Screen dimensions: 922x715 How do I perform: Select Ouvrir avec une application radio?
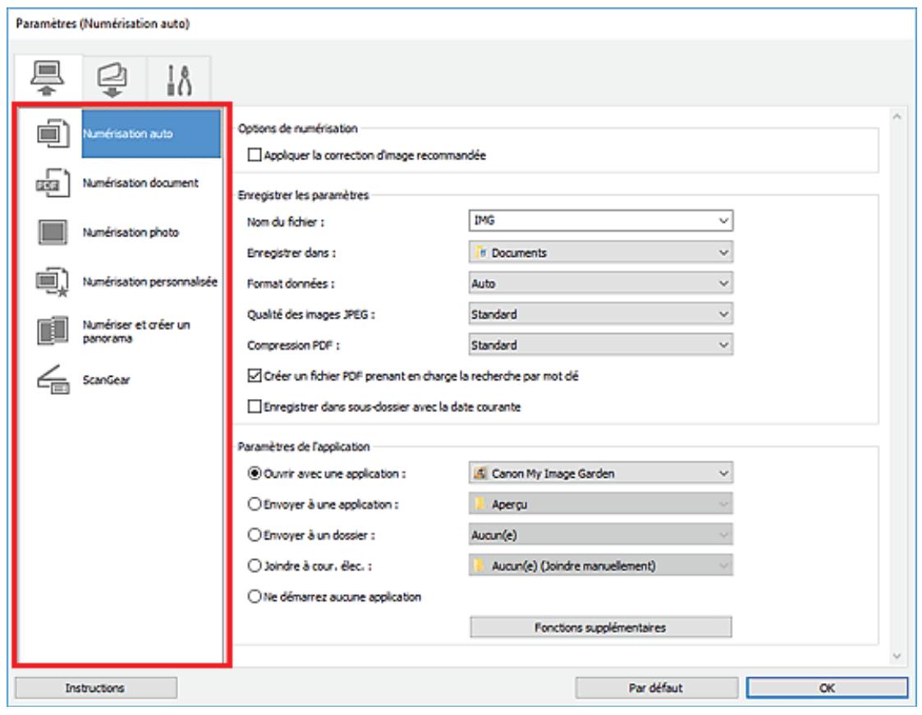(x=254, y=474)
